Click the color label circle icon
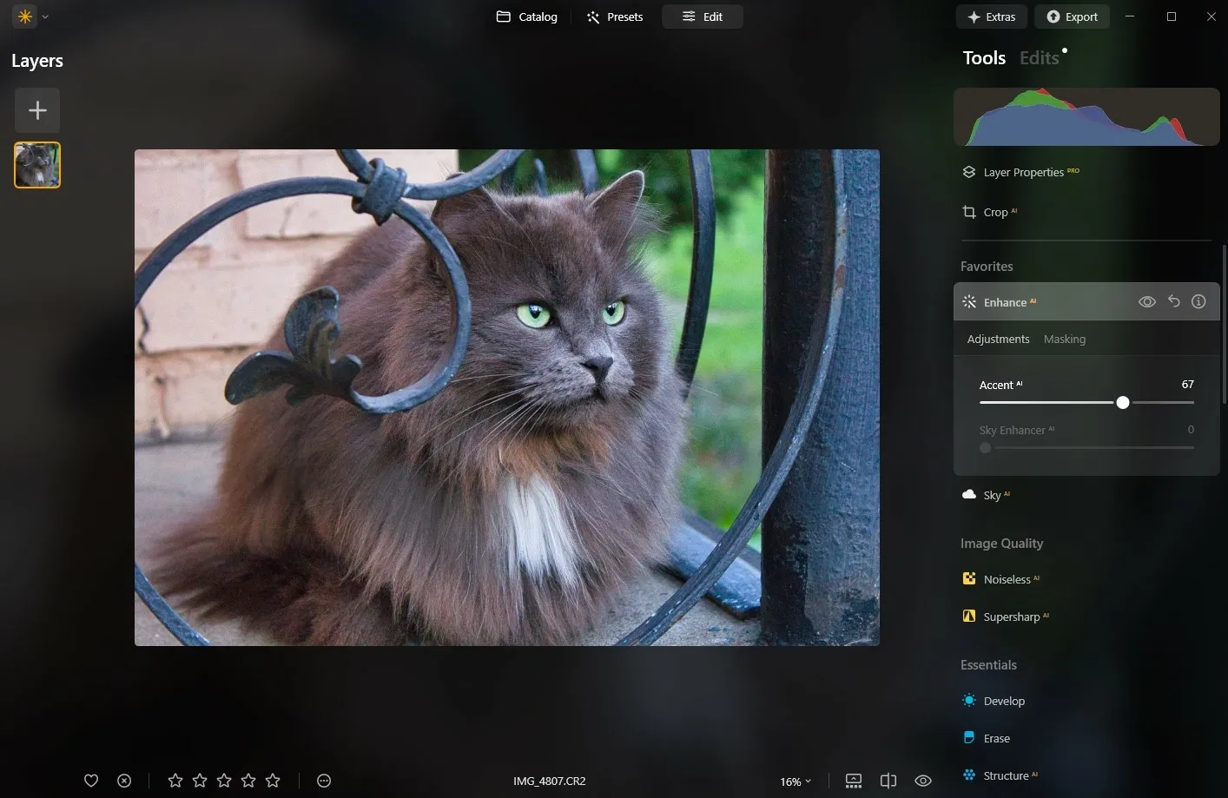1228x798 pixels. pyautogui.click(x=324, y=781)
